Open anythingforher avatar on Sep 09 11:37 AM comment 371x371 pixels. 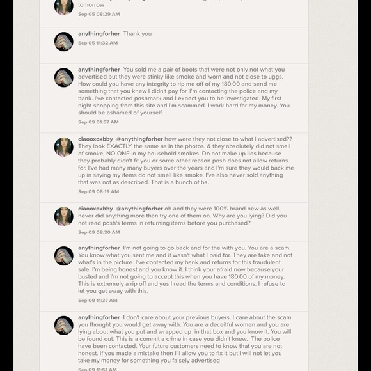pos(64,256)
